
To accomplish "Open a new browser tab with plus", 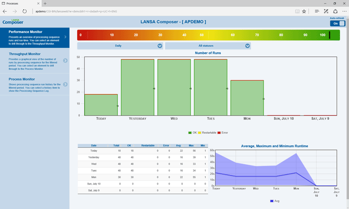I will [45, 3].
